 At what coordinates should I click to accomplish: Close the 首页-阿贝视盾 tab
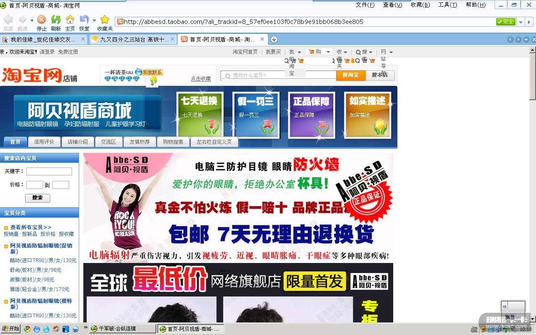[263, 39]
